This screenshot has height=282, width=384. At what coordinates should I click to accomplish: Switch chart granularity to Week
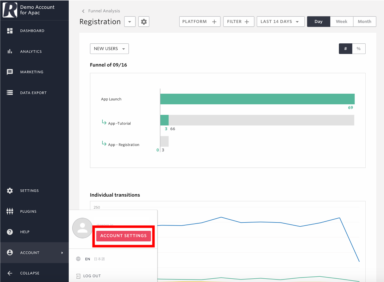pyautogui.click(x=342, y=21)
